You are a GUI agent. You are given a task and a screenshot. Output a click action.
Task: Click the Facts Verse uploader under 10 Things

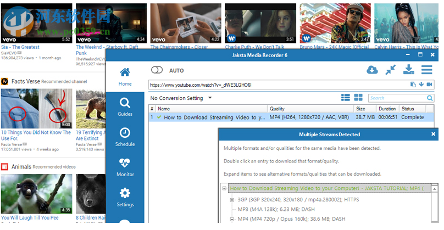click(x=12, y=144)
